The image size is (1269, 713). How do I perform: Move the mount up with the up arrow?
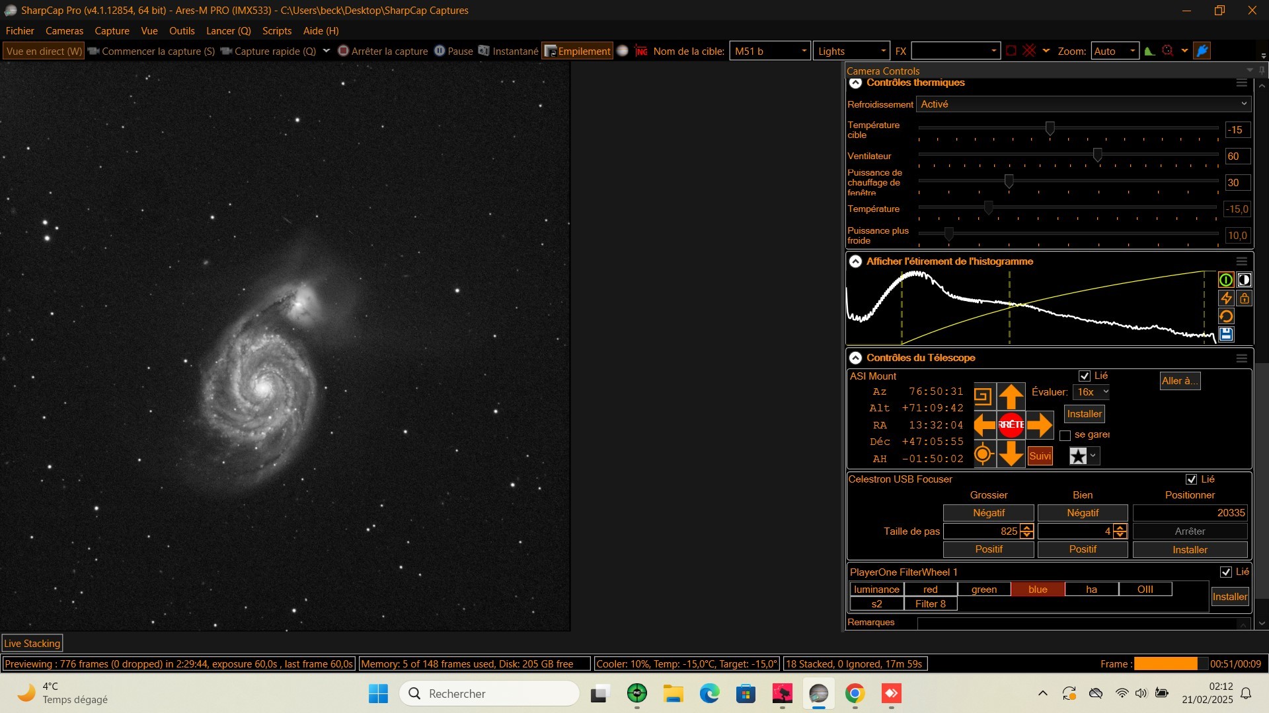[x=1011, y=396]
